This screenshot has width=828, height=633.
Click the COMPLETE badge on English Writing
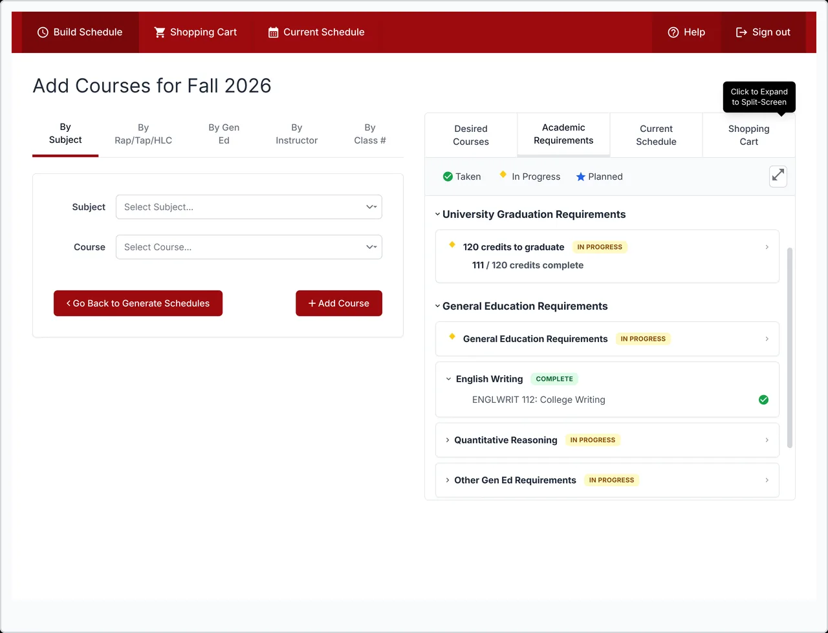coord(554,379)
